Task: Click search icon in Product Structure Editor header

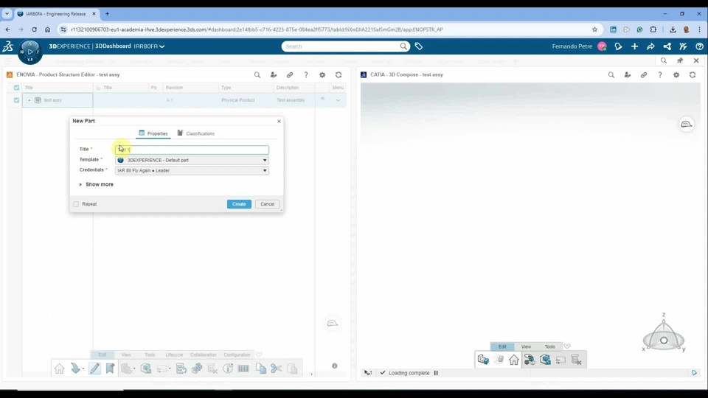Action: [x=257, y=75]
